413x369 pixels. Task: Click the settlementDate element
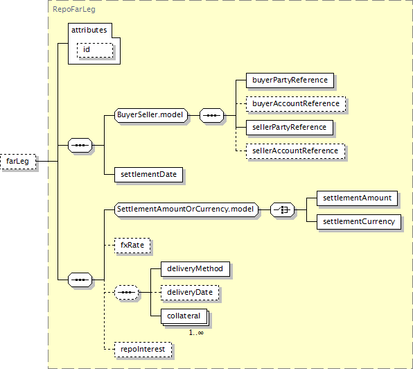pos(148,175)
